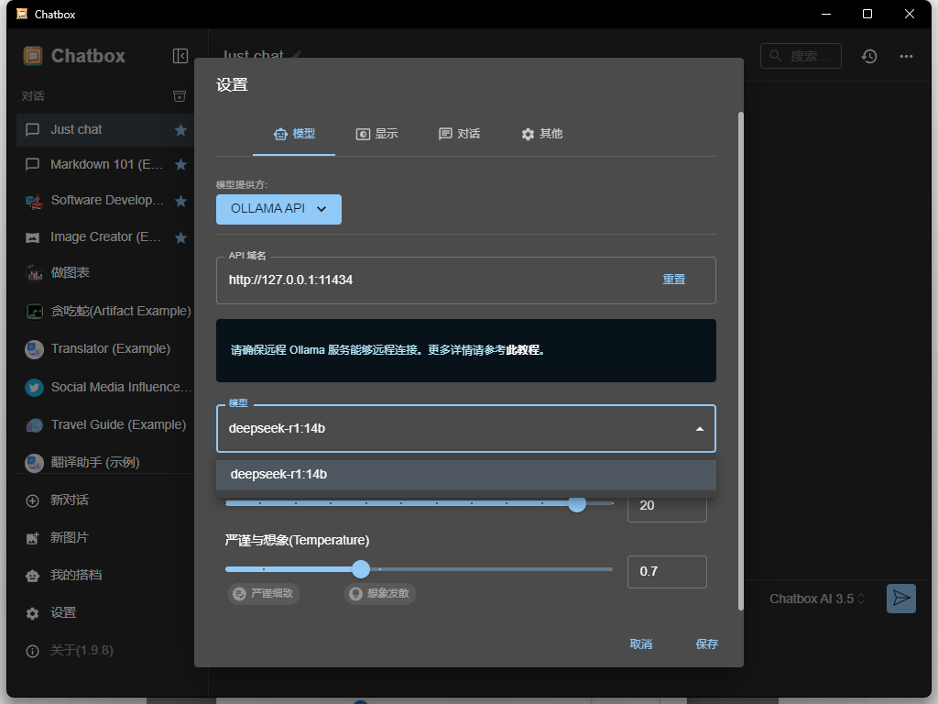The image size is (938, 704).
Task: Open the OLLAMA API provider dropdown
Action: [x=278, y=209]
